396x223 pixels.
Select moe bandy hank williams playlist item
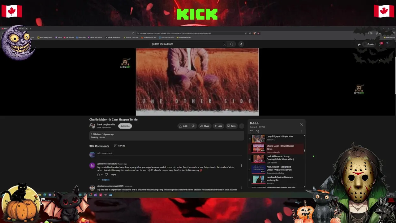[x=276, y=180]
